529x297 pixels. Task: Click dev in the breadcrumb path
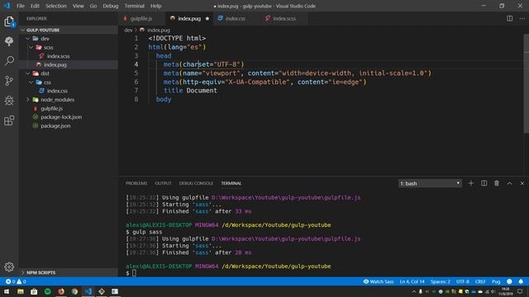point(128,30)
